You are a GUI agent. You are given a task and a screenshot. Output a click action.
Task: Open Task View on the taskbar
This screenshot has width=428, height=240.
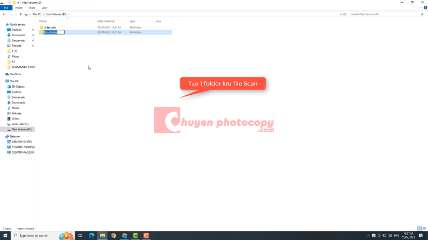coord(80,236)
